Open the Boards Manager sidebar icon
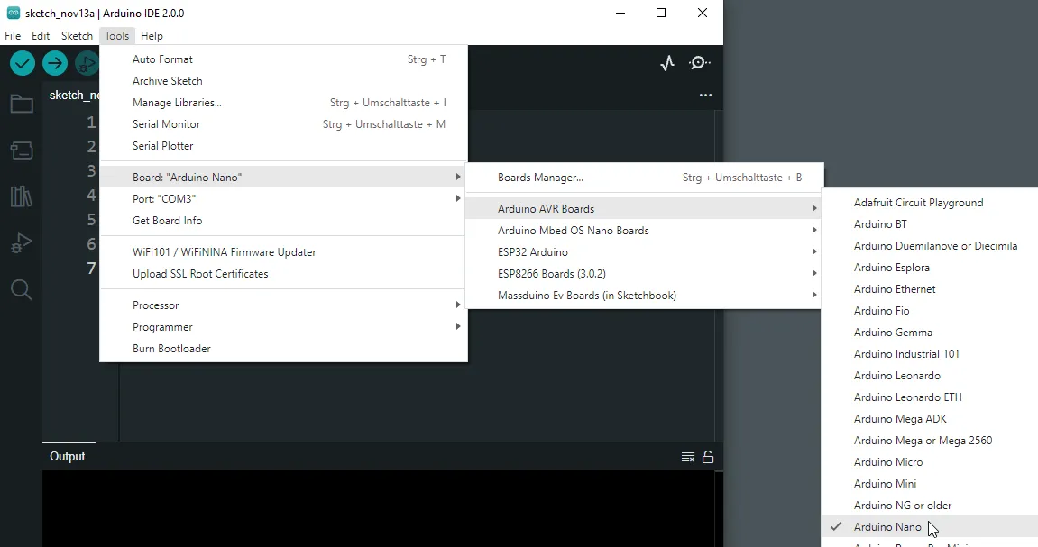Image resolution: width=1038 pixels, height=547 pixels. tap(22, 150)
